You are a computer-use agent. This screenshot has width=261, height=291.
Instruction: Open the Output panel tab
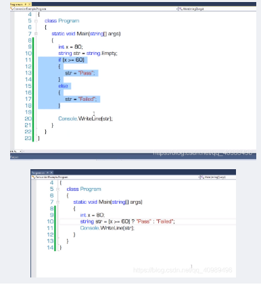click(x=14, y=157)
